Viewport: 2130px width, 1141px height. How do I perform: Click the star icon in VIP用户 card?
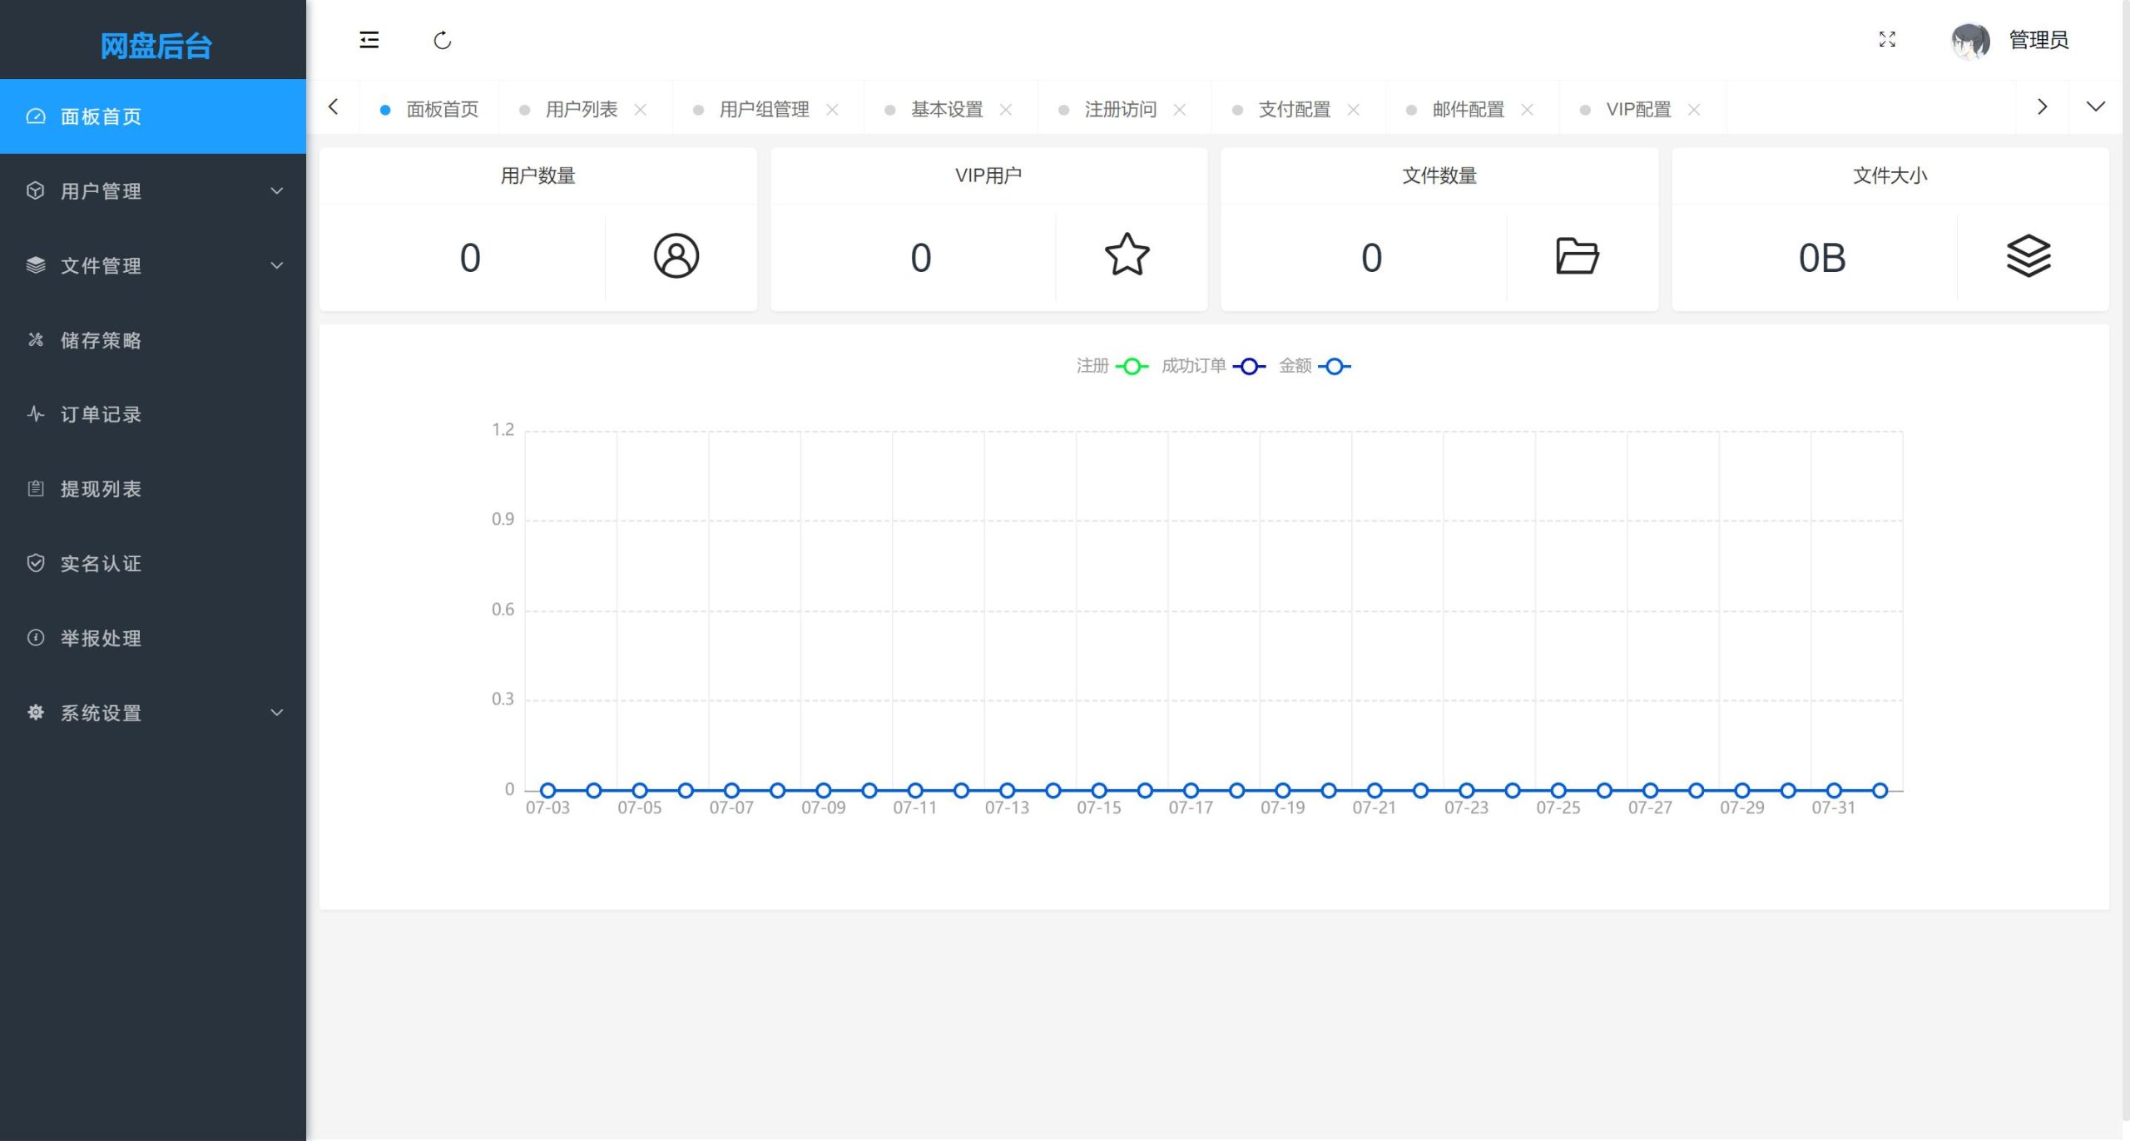[x=1127, y=254]
